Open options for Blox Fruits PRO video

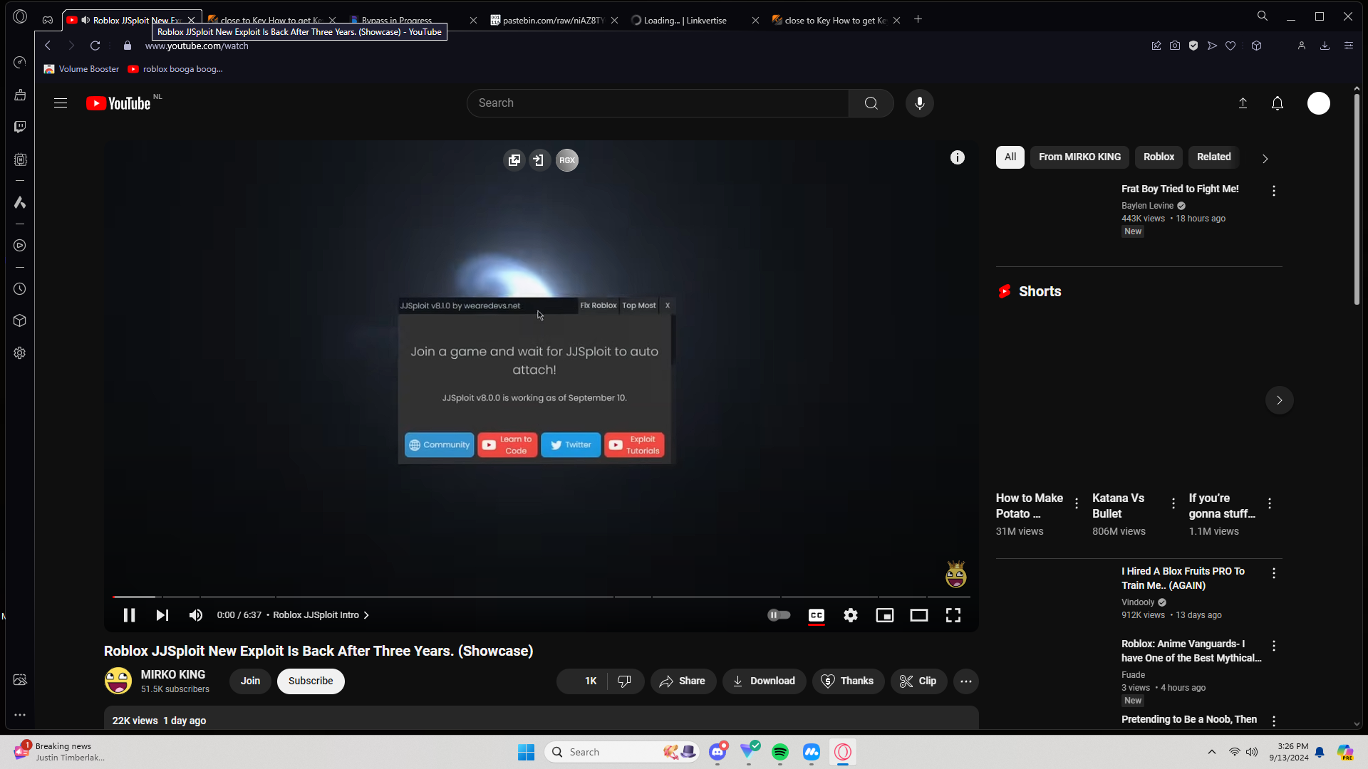pyautogui.click(x=1274, y=572)
